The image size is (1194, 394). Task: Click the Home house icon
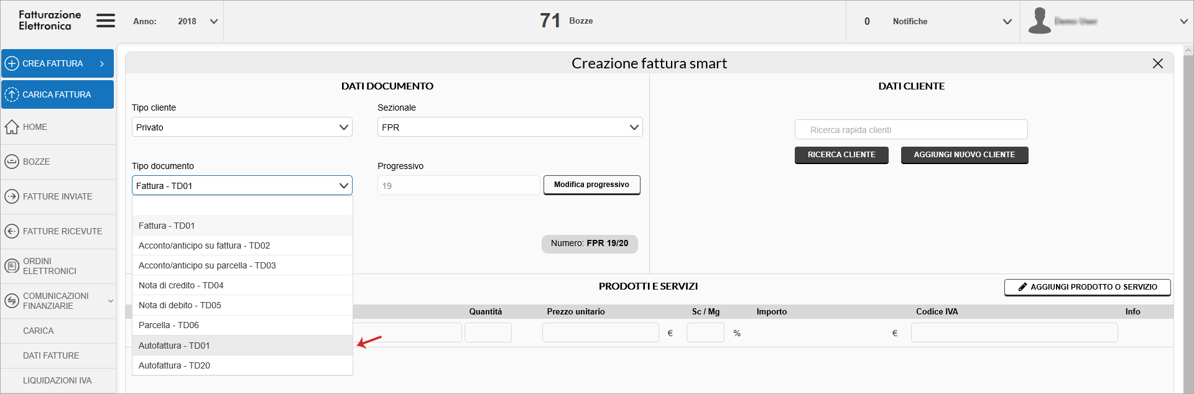pos(12,127)
